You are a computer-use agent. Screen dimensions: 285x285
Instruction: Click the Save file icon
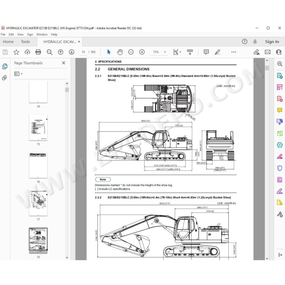pos(5,52)
